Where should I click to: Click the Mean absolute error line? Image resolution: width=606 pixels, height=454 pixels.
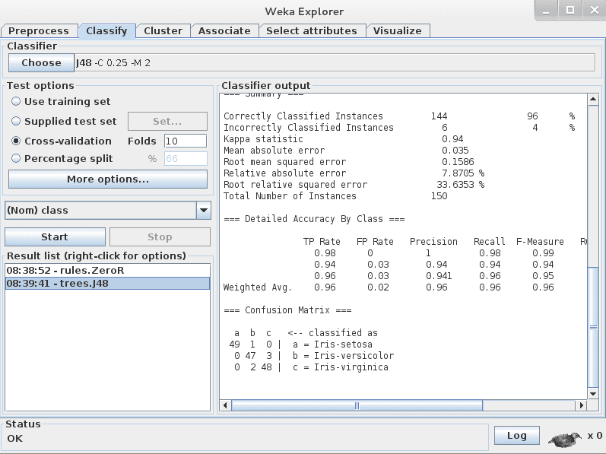click(346, 151)
